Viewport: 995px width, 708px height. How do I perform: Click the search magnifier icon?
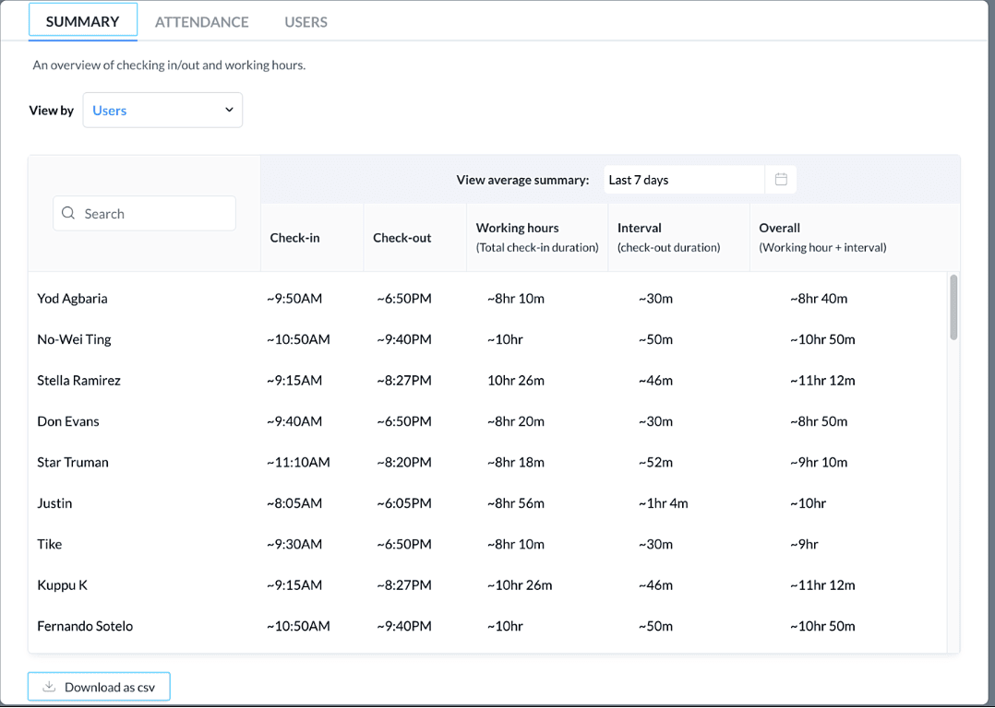pos(68,214)
